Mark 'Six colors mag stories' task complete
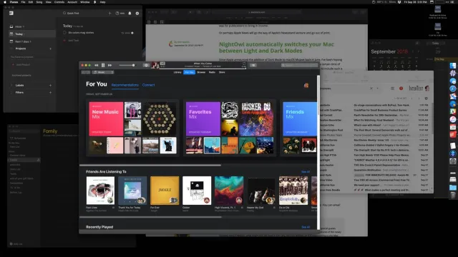 64,33
